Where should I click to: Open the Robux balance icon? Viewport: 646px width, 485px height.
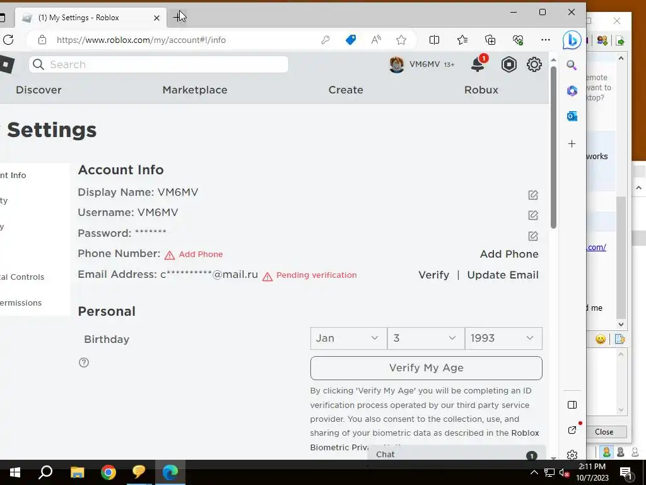click(x=509, y=64)
